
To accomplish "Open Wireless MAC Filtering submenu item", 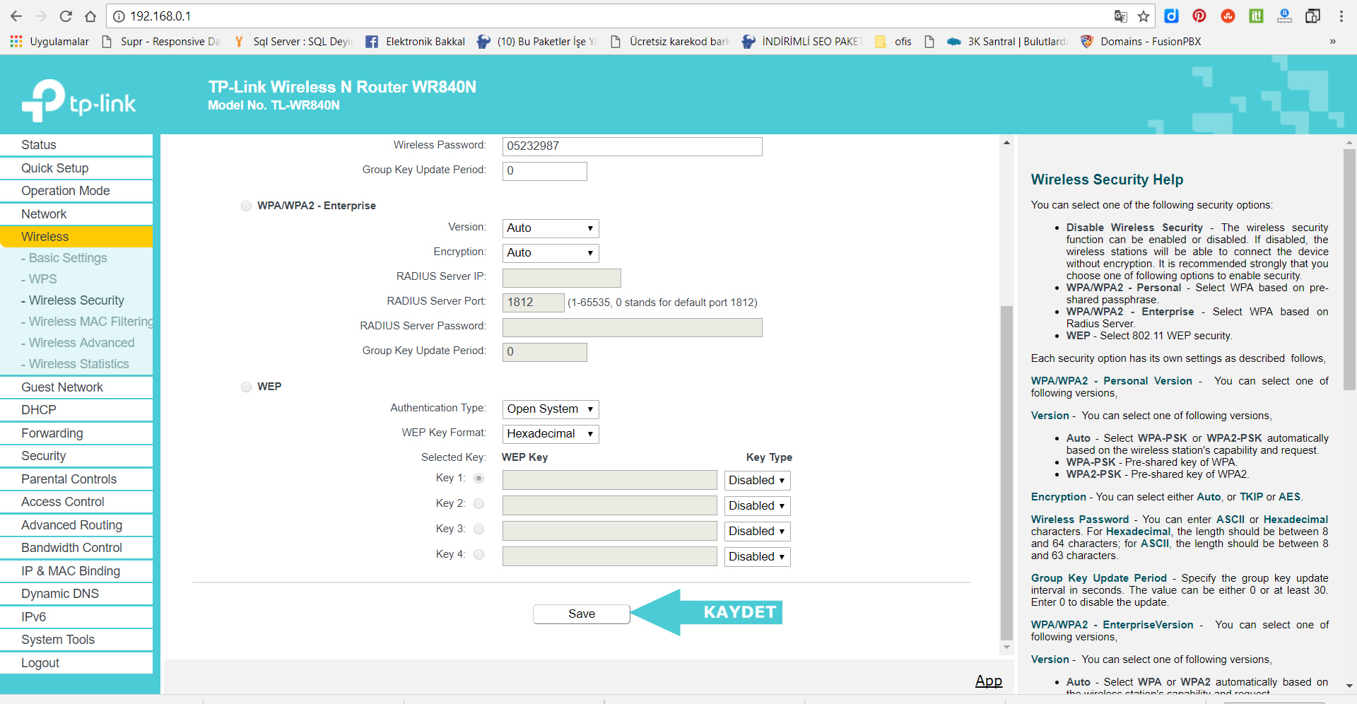I will [x=90, y=322].
